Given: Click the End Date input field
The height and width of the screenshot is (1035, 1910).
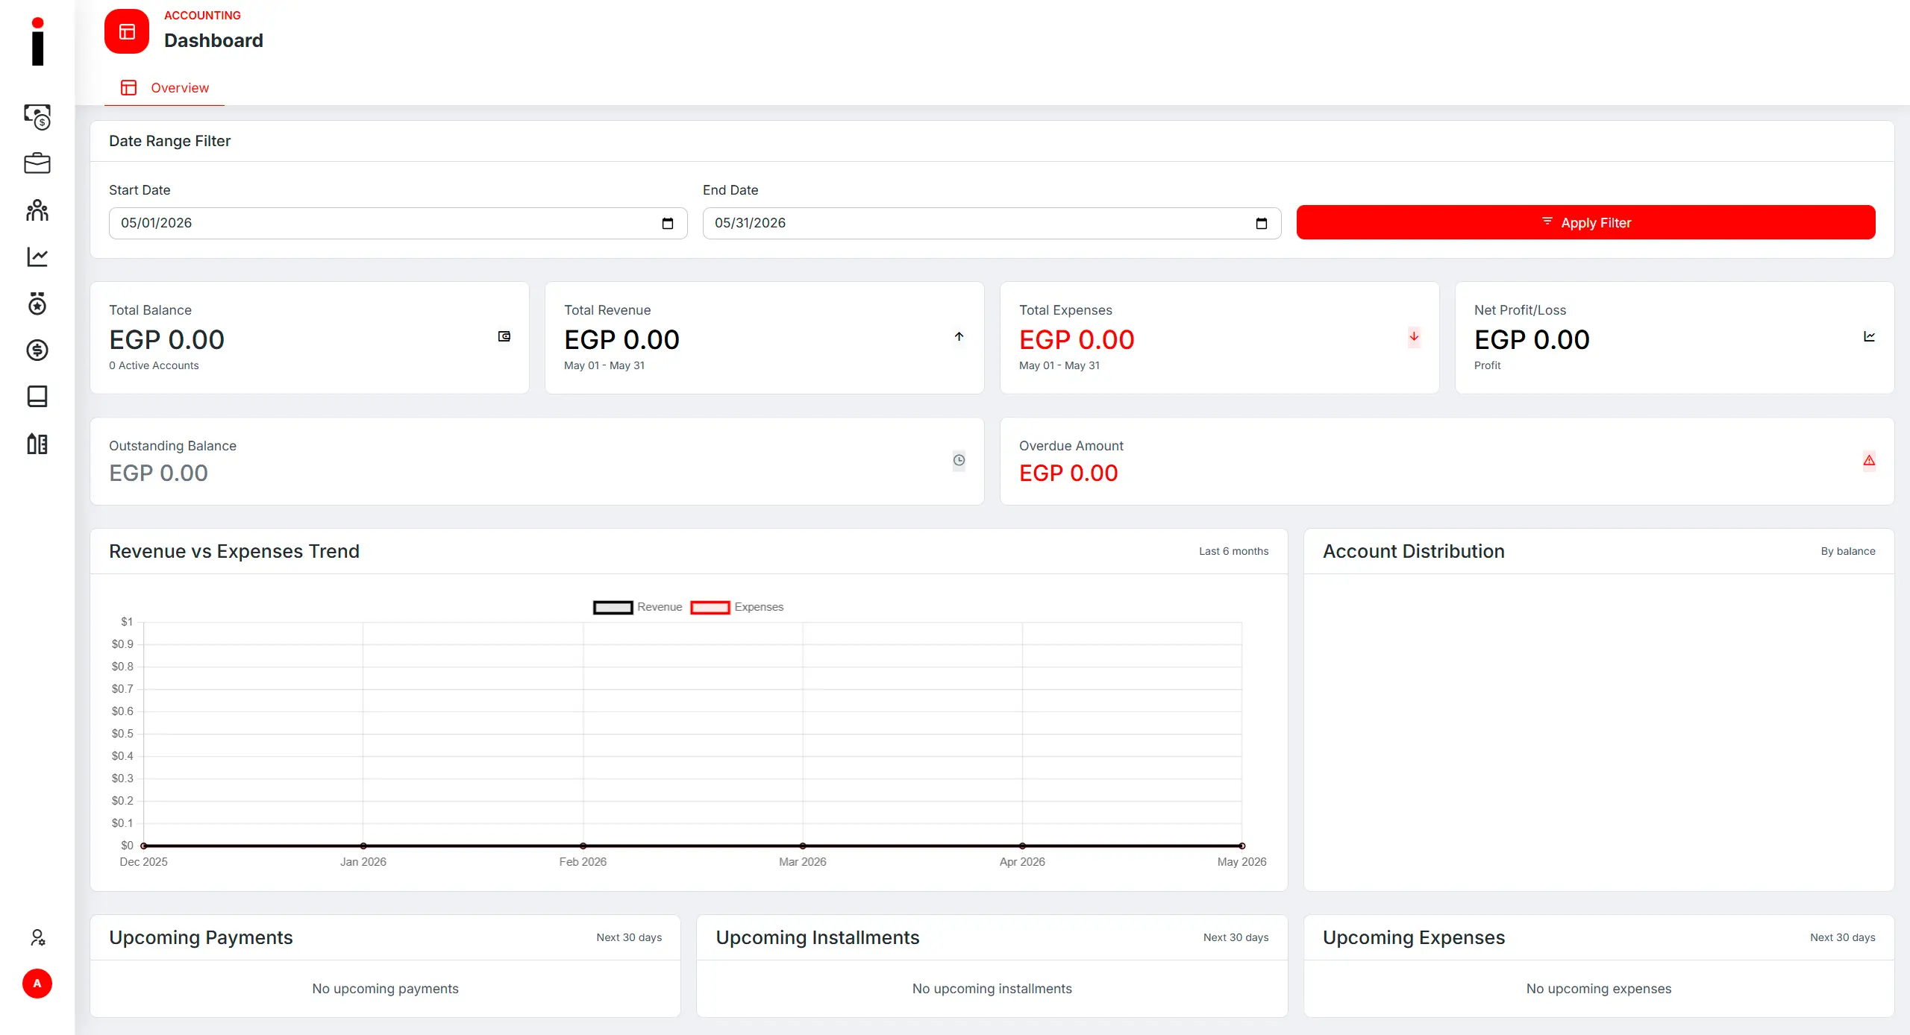Looking at the screenshot, I should tap(992, 223).
